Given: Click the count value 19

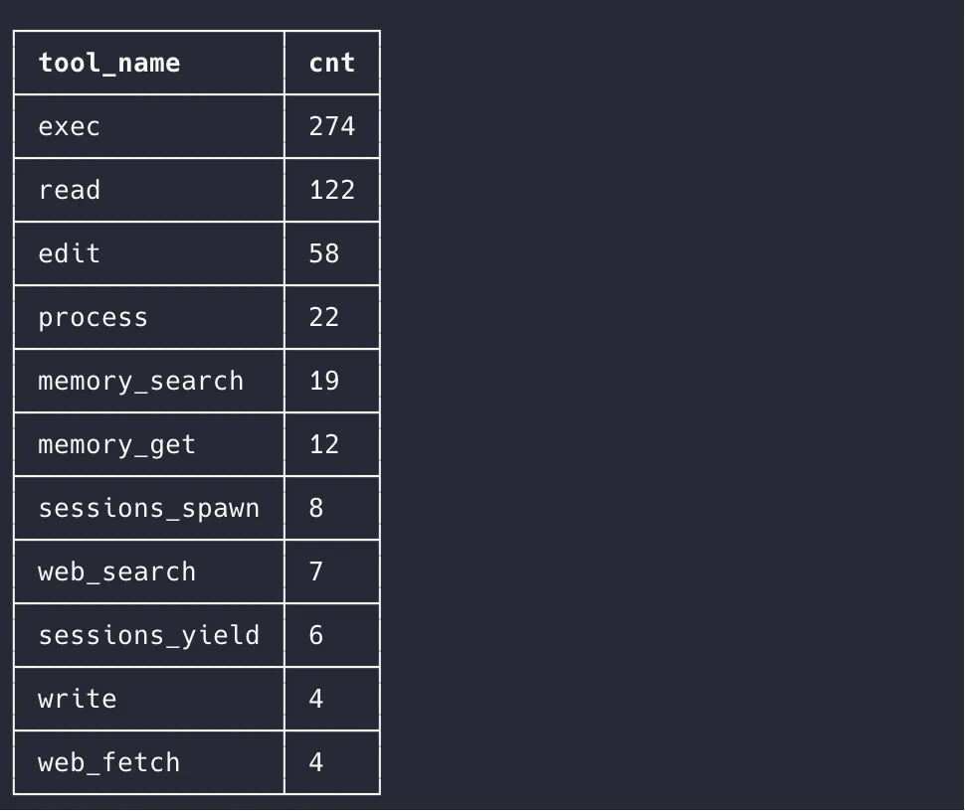Looking at the screenshot, I should (324, 382).
